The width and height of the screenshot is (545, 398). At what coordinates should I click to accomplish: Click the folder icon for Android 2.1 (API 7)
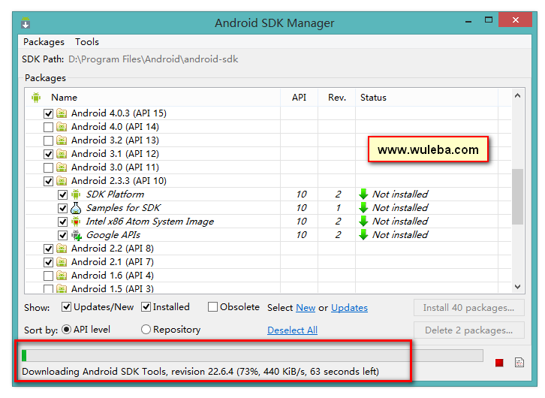[x=62, y=262]
